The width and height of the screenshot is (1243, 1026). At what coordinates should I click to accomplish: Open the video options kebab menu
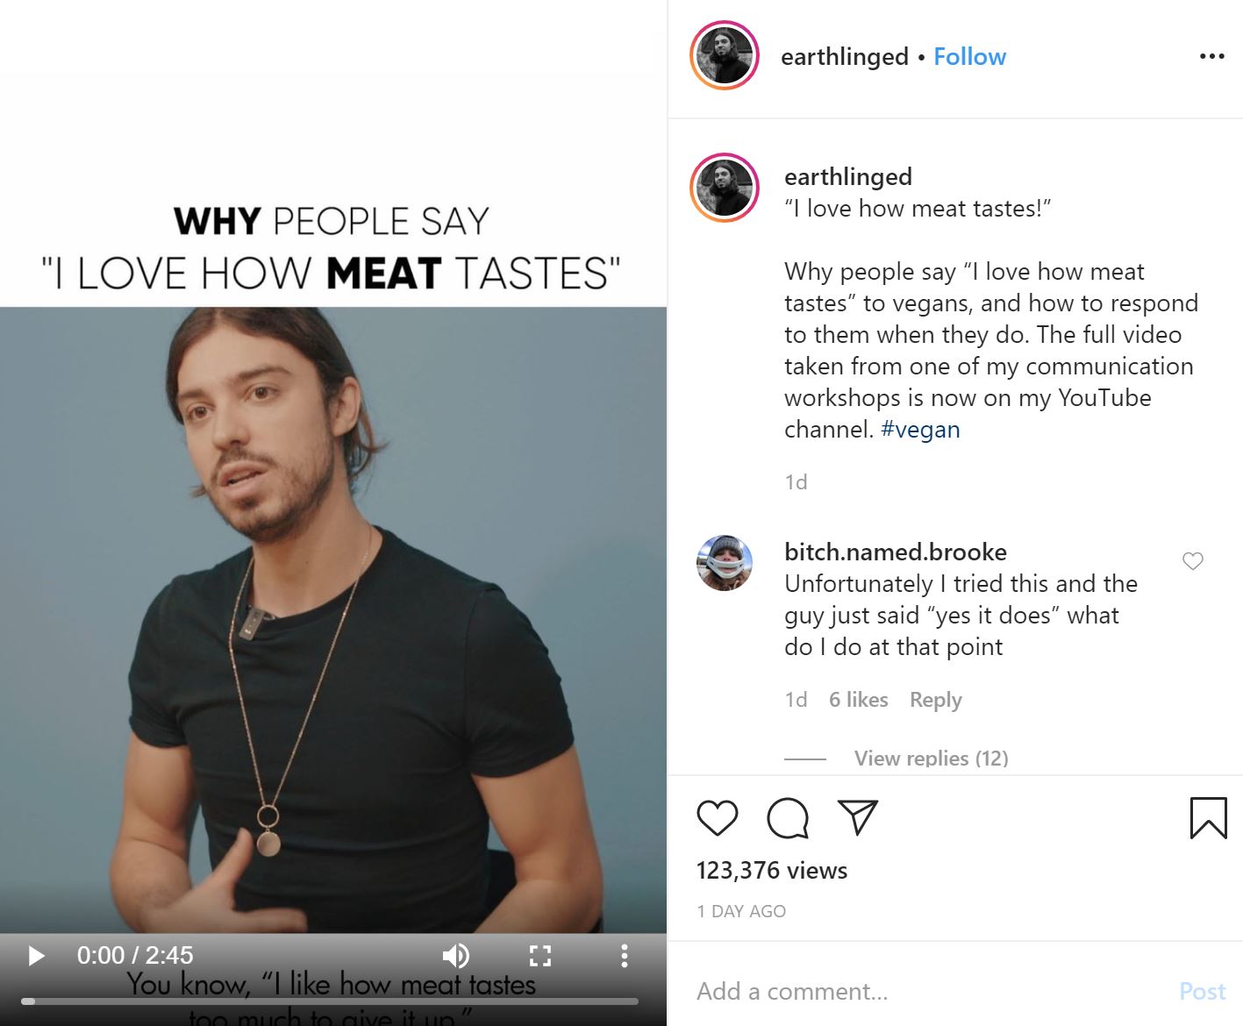pyautogui.click(x=624, y=955)
